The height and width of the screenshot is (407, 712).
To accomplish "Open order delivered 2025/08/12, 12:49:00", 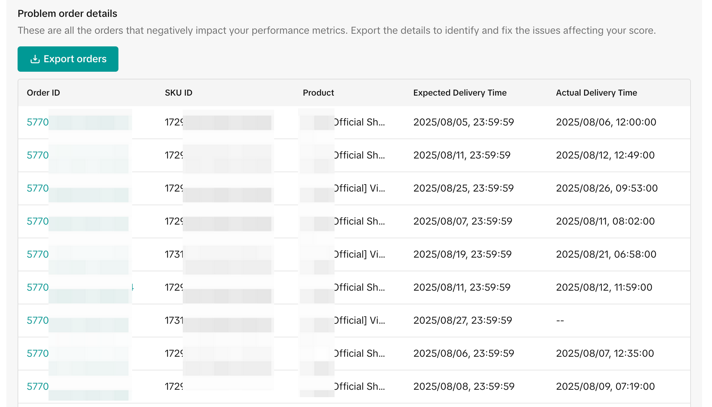I will pos(38,155).
